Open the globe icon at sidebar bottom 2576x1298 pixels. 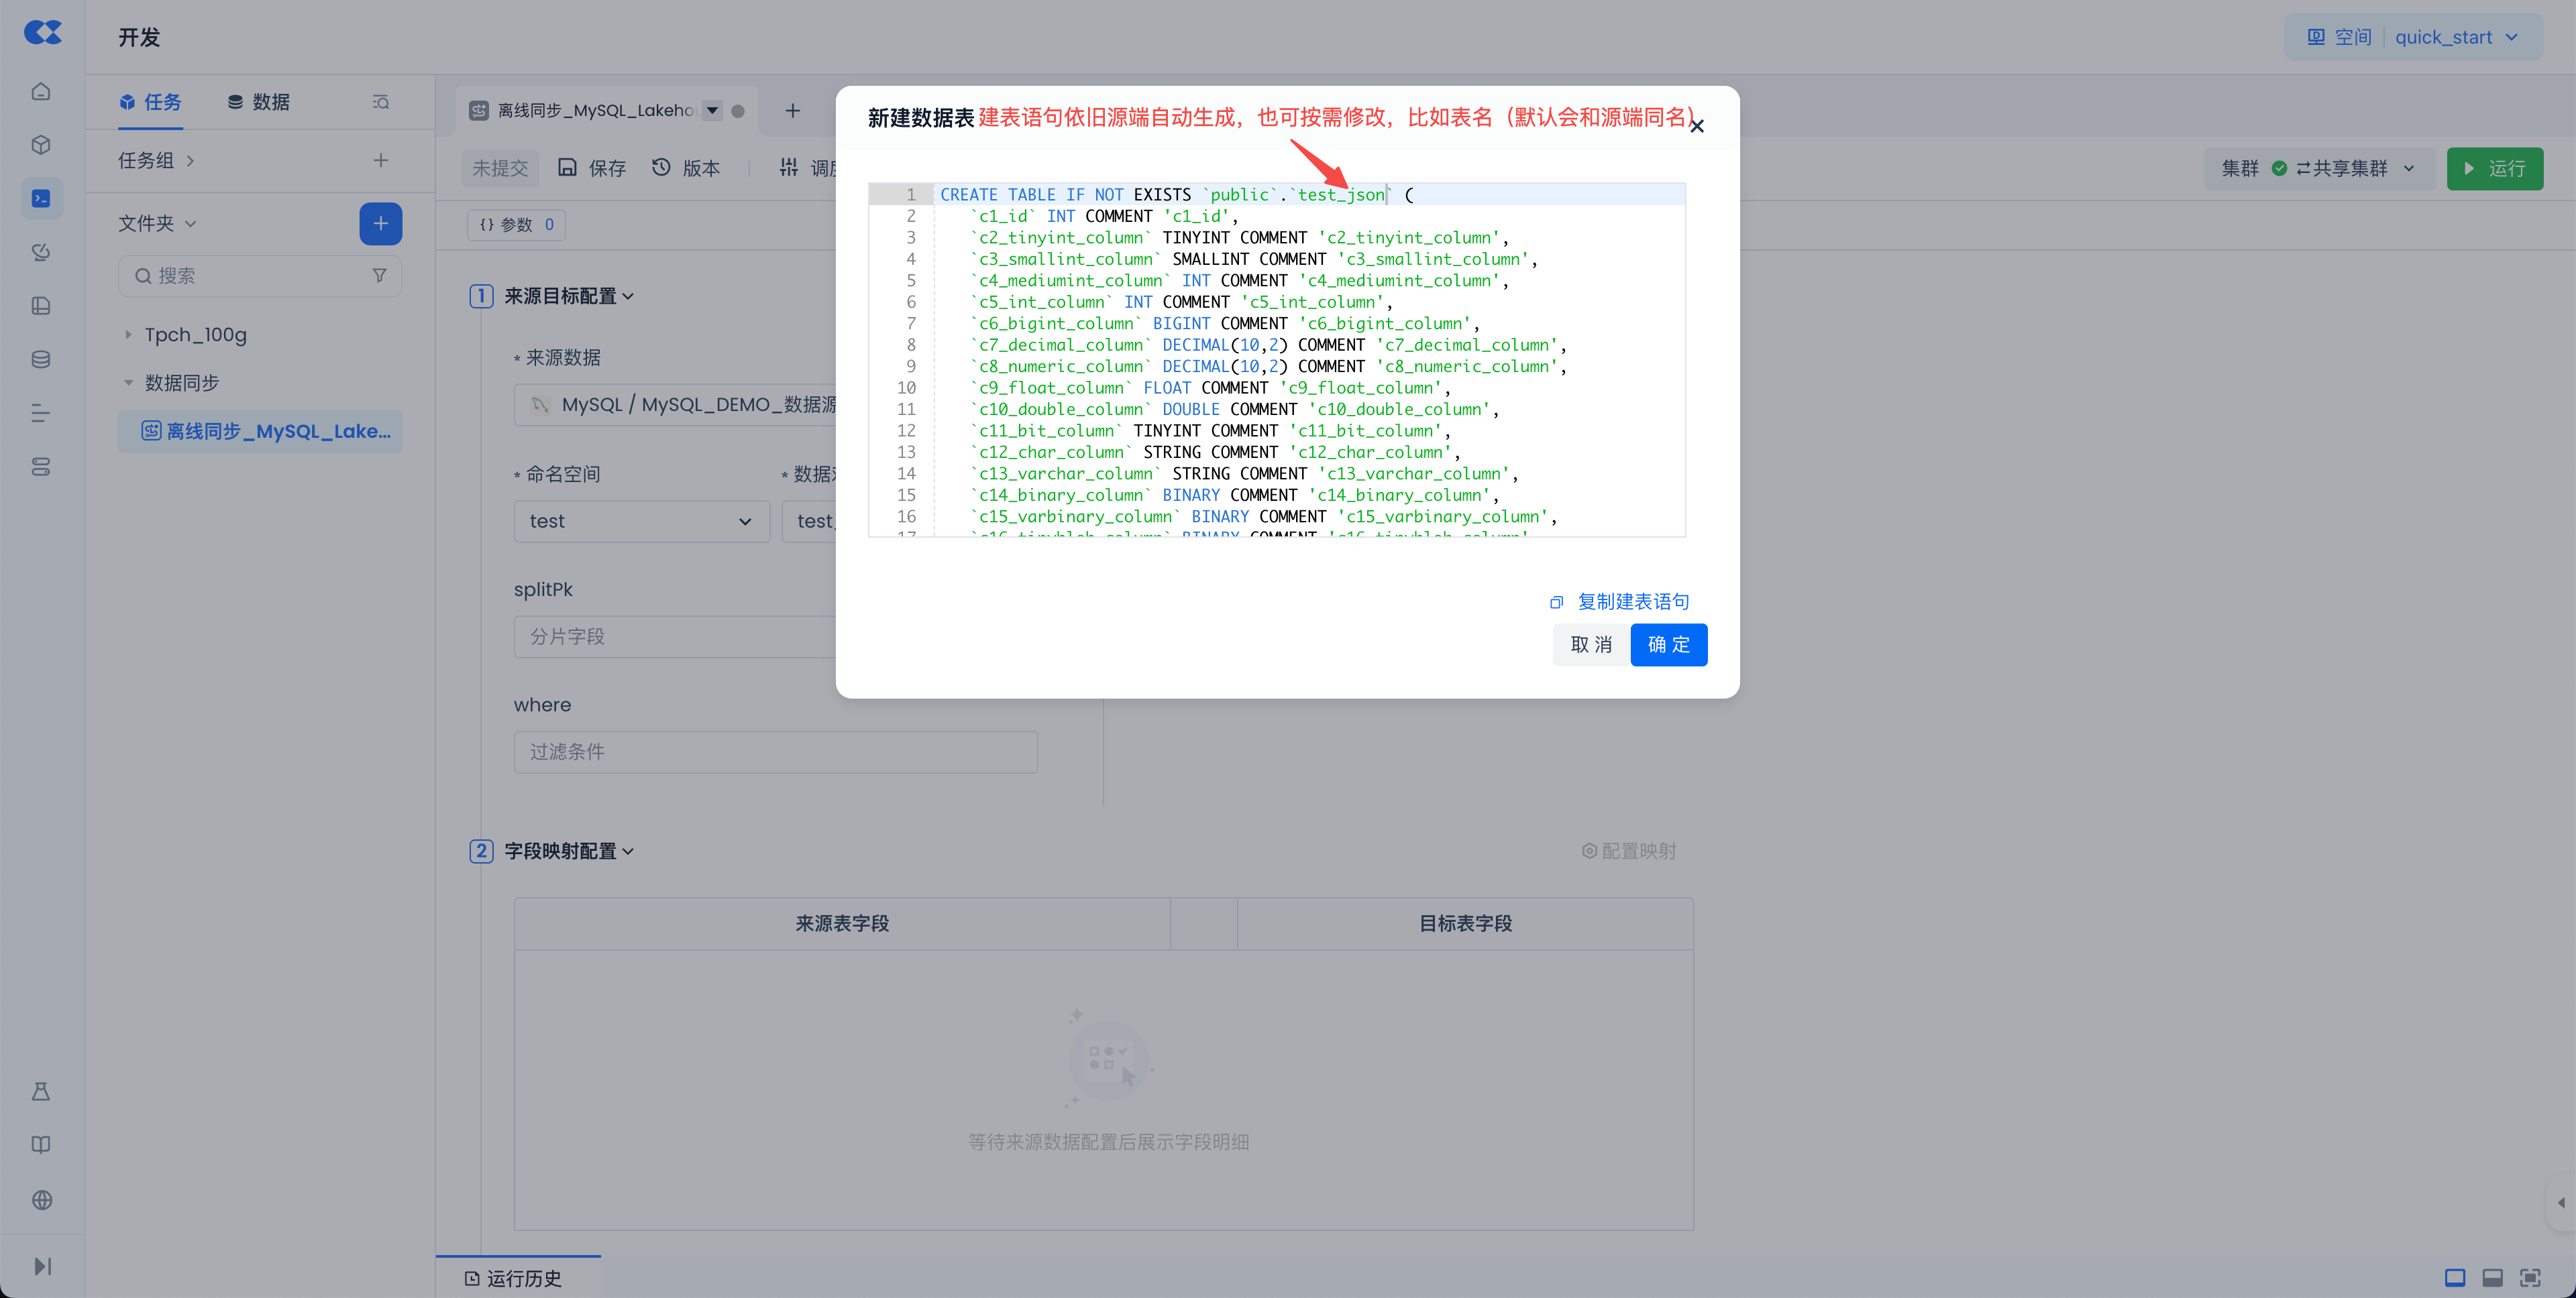[41, 1200]
